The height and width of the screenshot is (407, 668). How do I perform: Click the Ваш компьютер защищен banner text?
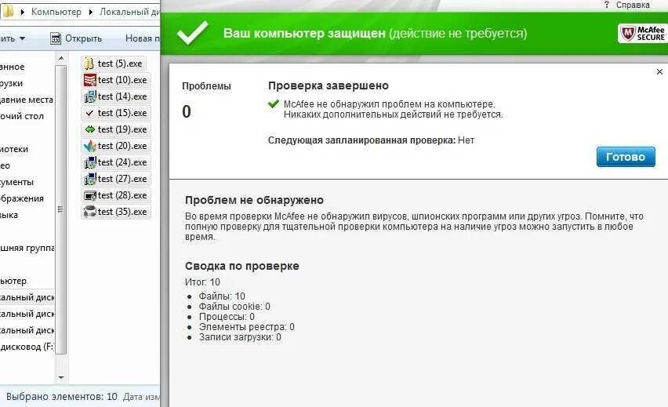305,33
